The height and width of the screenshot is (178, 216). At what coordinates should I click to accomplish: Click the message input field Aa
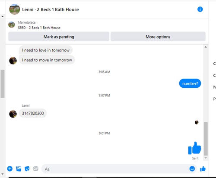click(115, 169)
